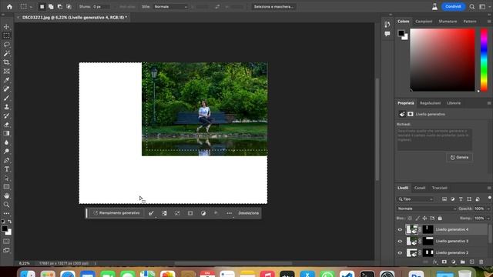The height and width of the screenshot is (277, 493).
Task: Click the Riempimento generativo button
Action: (116, 213)
